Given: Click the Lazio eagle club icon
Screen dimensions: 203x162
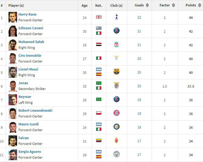Looking at the screenshot, I should click(116, 58).
